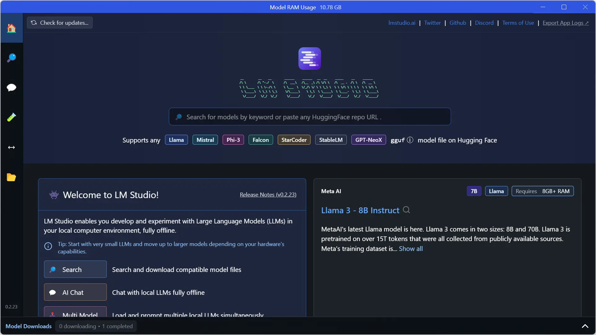Open Local Server double-arrow sidebar icon
The height and width of the screenshot is (335, 596).
(11, 147)
